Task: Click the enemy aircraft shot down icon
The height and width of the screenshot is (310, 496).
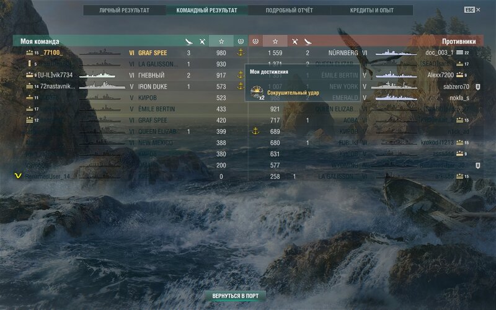Action: pyautogui.click(x=308, y=42)
